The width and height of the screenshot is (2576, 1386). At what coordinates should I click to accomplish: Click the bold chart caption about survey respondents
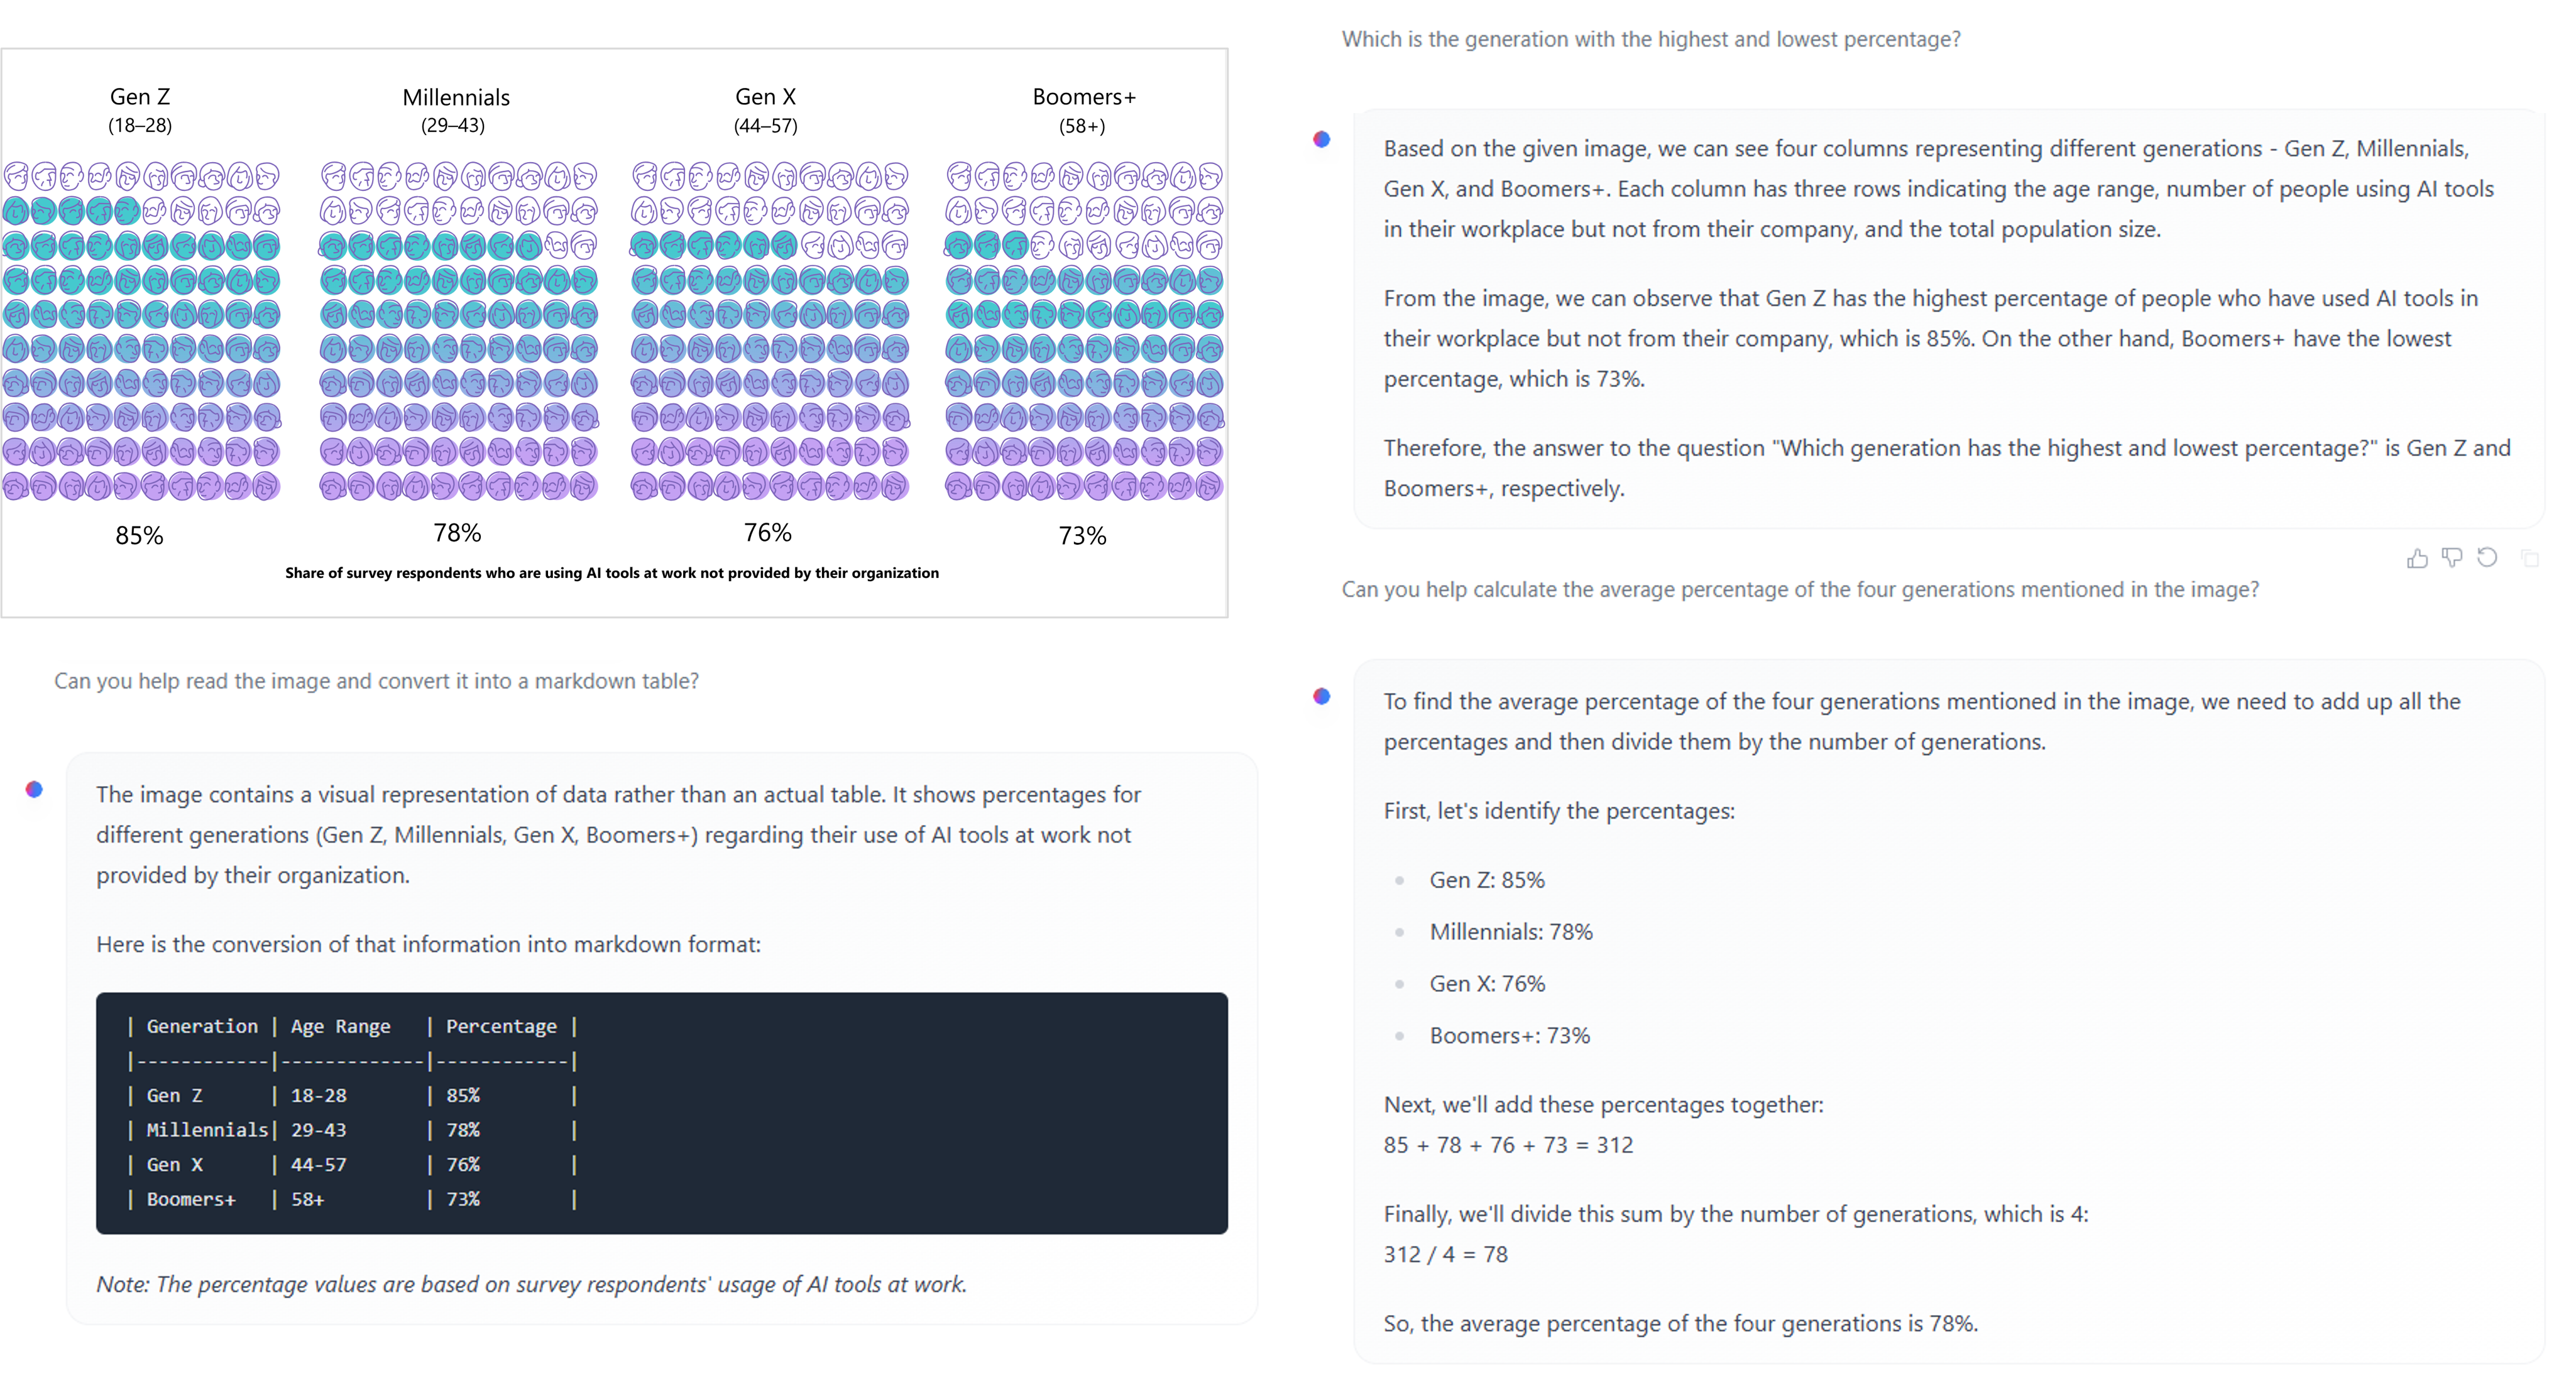point(612,573)
